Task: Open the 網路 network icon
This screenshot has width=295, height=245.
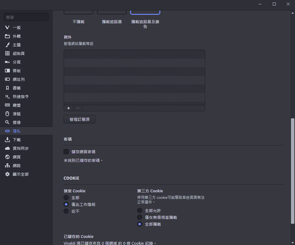Action: tap(7, 166)
